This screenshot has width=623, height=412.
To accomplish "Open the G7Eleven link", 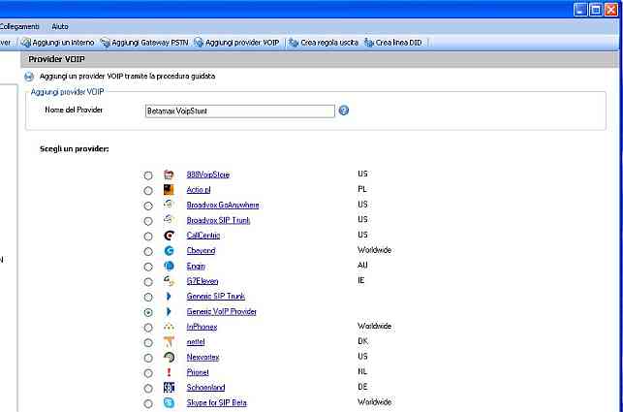I will point(202,281).
